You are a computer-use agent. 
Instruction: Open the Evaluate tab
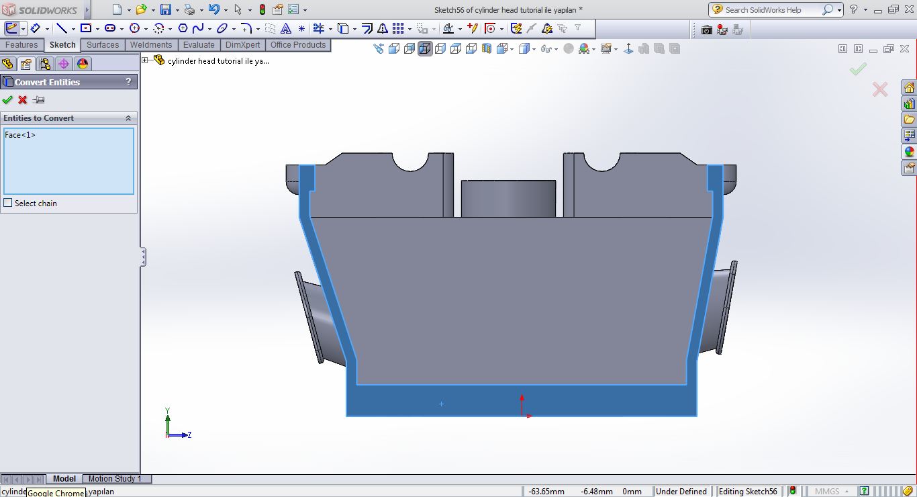tap(199, 45)
